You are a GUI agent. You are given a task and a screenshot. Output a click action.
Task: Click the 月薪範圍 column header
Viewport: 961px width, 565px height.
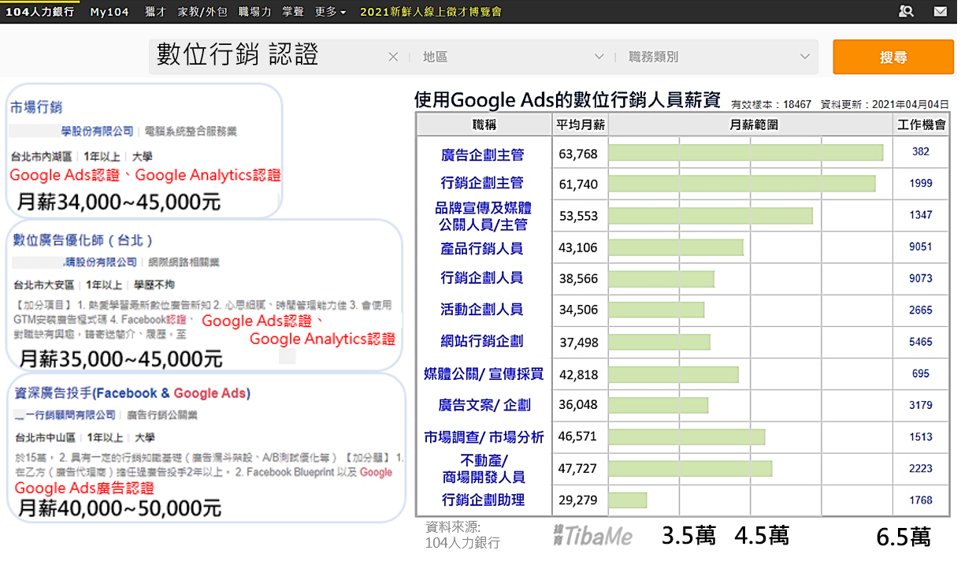point(750,125)
